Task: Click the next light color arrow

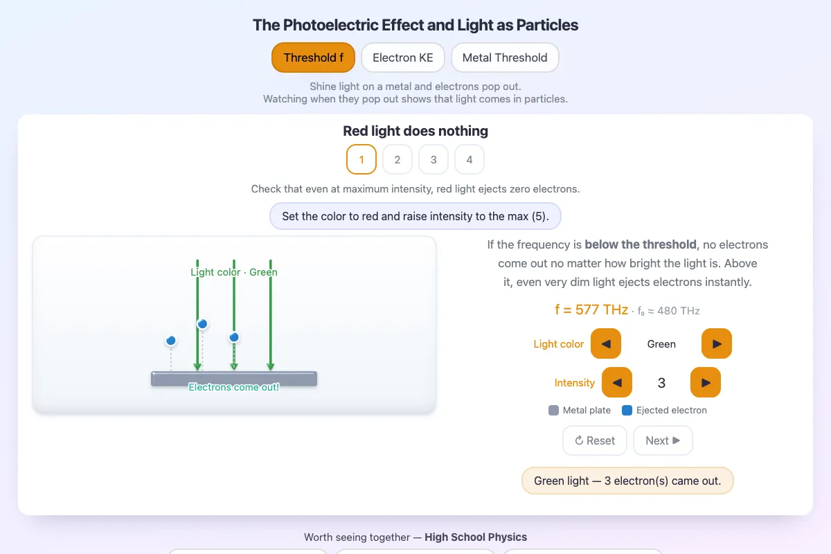Action: pos(717,343)
